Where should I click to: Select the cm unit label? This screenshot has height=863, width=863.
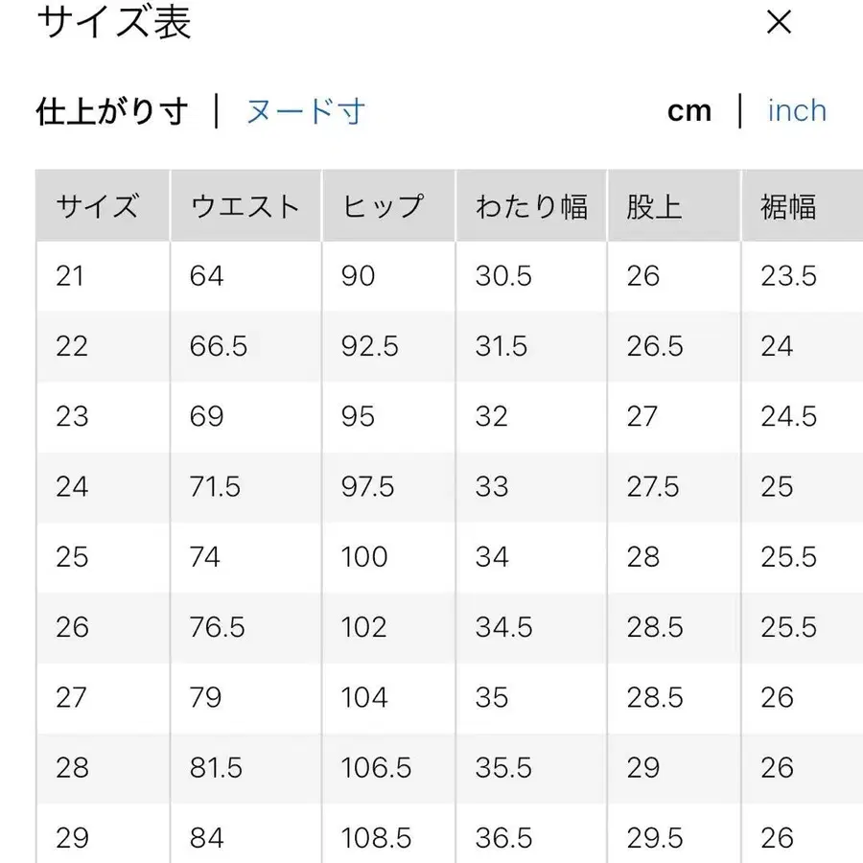[689, 111]
